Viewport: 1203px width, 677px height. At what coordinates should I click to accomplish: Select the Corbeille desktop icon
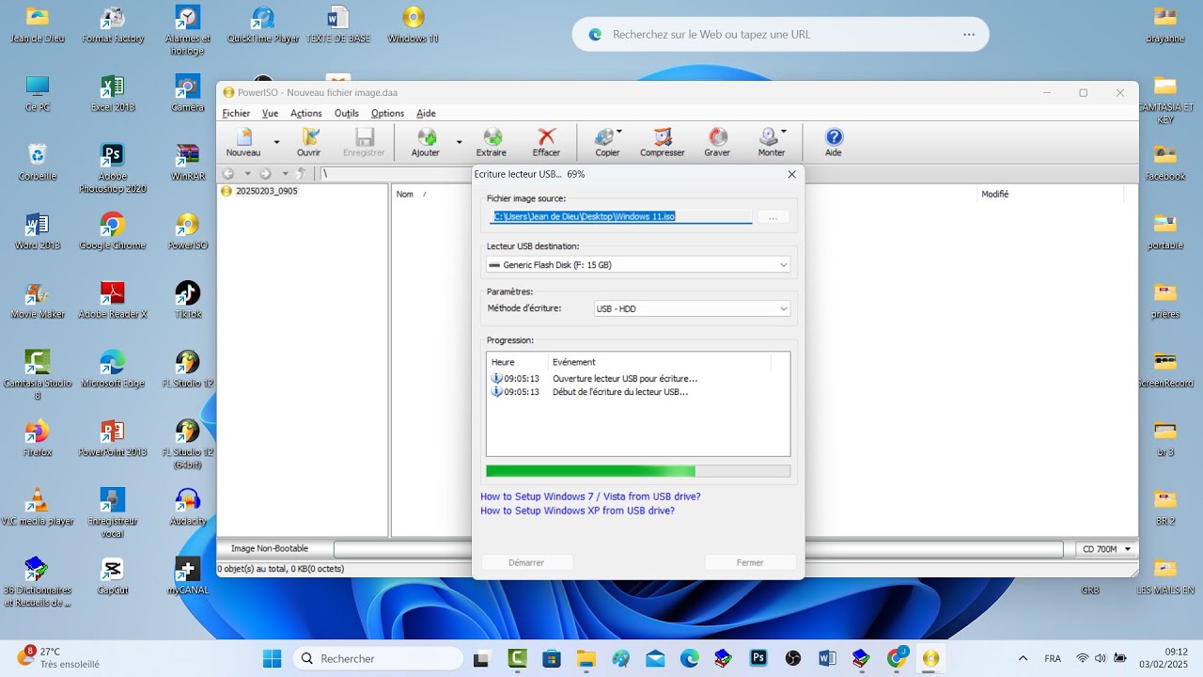(x=38, y=162)
